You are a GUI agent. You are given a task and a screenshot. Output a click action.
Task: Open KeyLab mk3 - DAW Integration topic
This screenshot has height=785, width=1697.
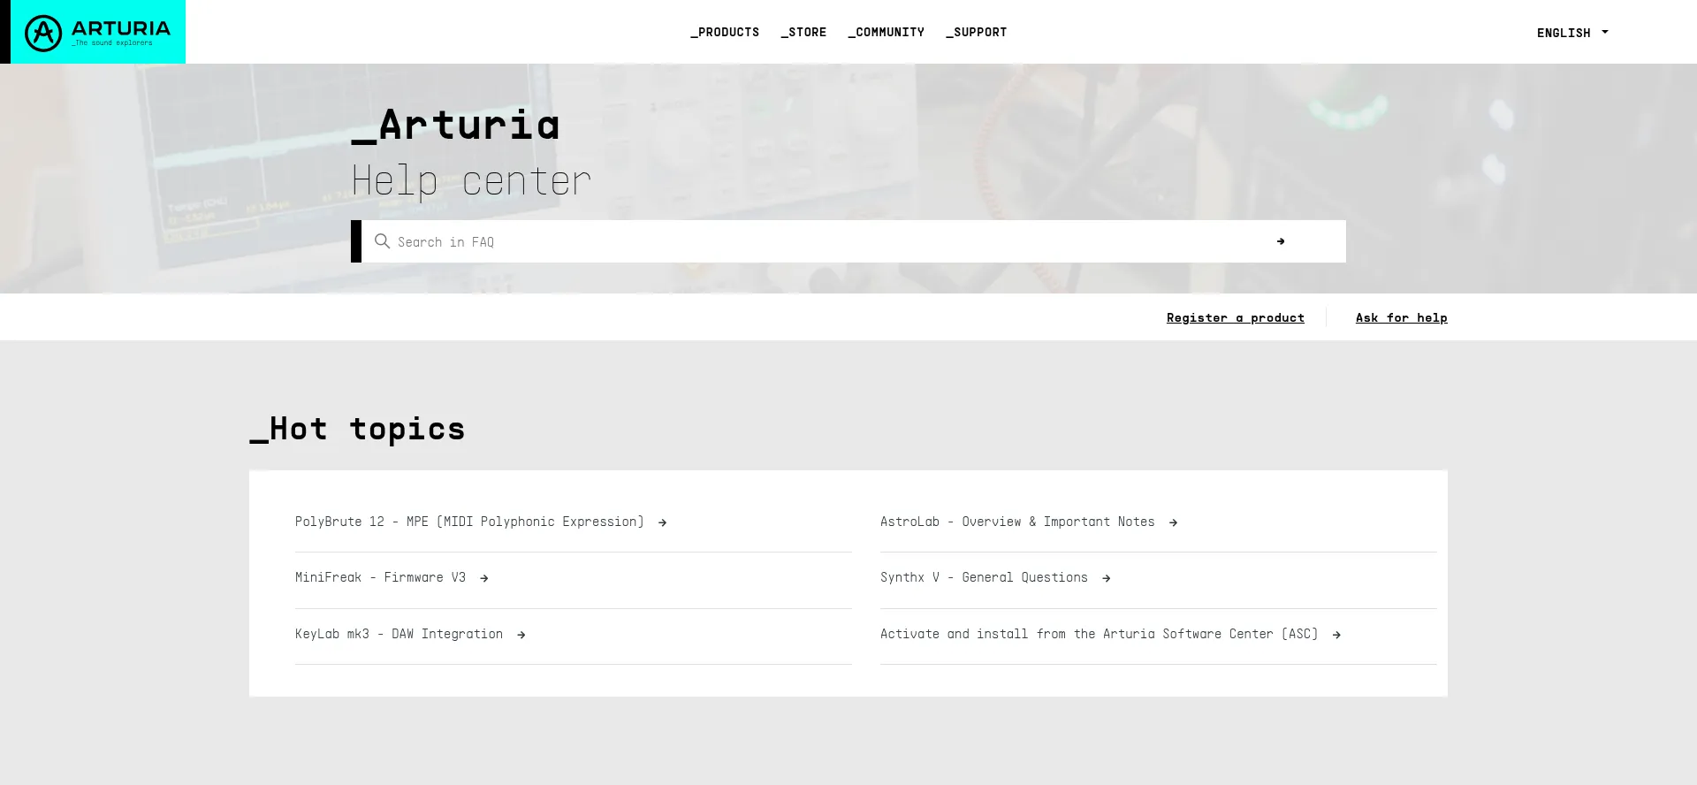coord(399,634)
